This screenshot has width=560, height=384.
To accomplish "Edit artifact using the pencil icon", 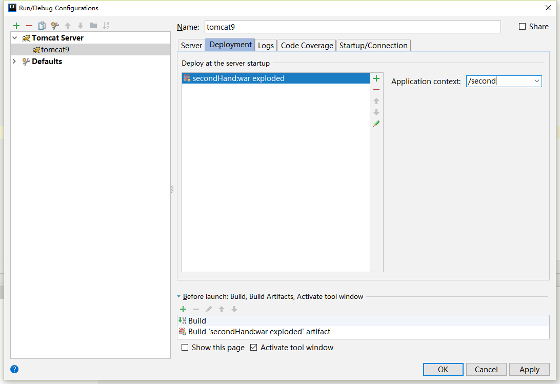I will tap(376, 124).
